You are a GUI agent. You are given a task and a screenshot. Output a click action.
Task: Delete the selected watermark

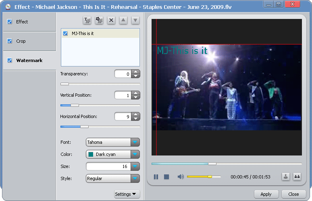tap(111, 20)
